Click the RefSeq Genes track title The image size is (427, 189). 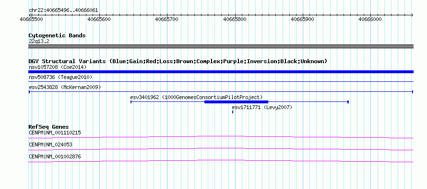(x=49, y=127)
